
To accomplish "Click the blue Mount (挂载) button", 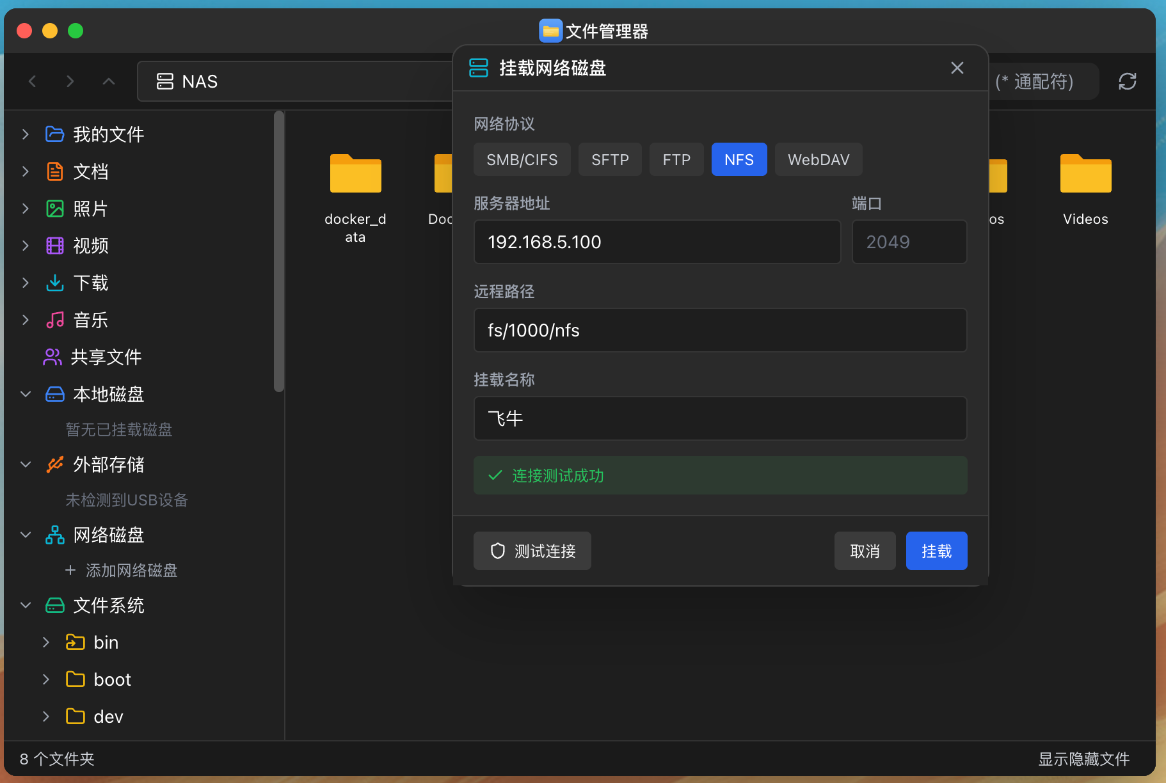I will pyautogui.click(x=936, y=551).
